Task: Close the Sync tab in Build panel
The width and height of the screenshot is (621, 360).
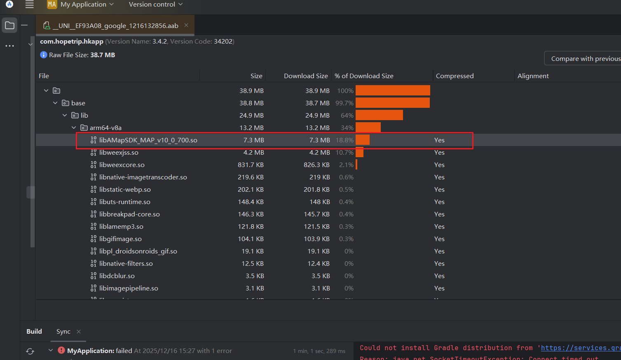Action: pyautogui.click(x=79, y=332)
